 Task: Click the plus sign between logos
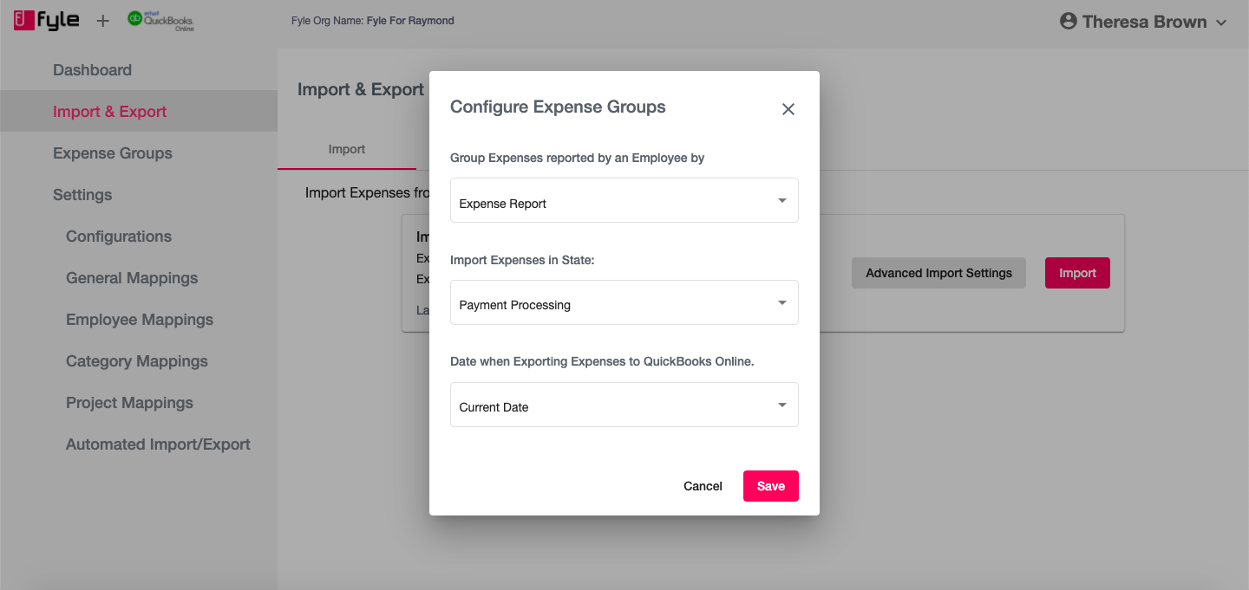coord(102,21)
